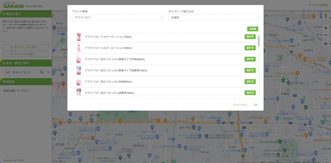Viewport: 331px width, 163px height.
Task: Click the ミルキーローション300mL pump bottle thumbnail
Action: coord(78,48)
